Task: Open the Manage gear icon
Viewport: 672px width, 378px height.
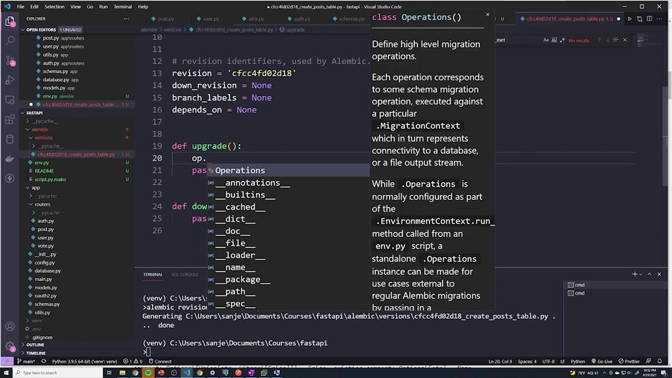Action: (10, 346)
